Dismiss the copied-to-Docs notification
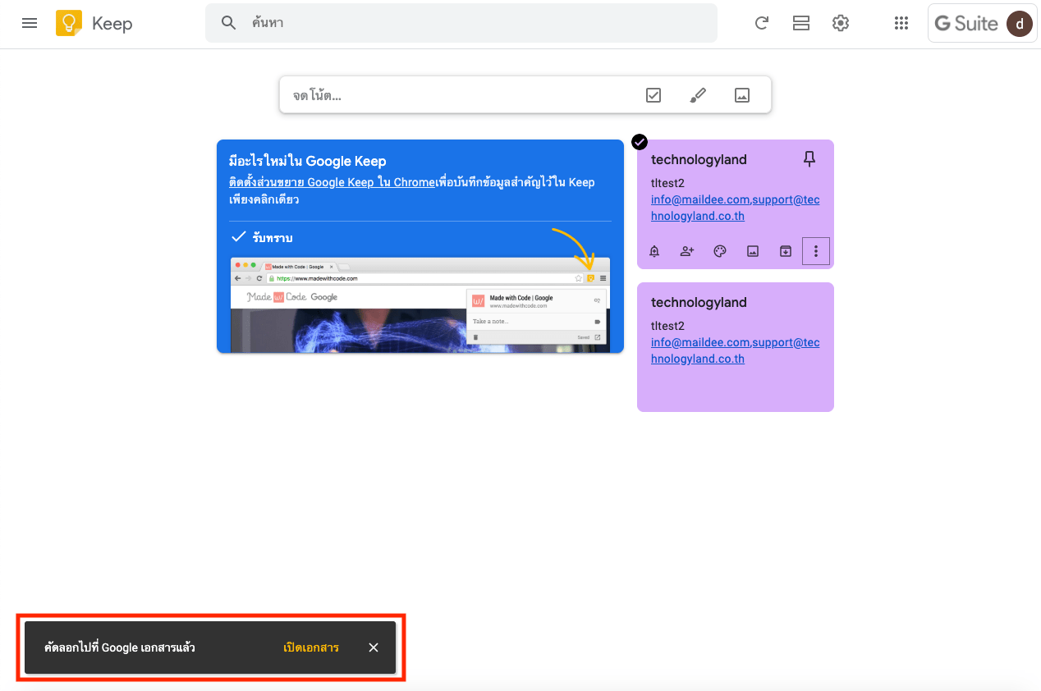Screen dimensions: 1041x691 374,648
